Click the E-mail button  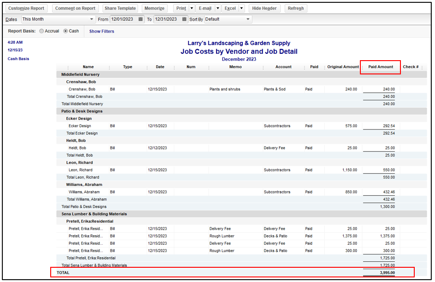[x=206, y=8]
